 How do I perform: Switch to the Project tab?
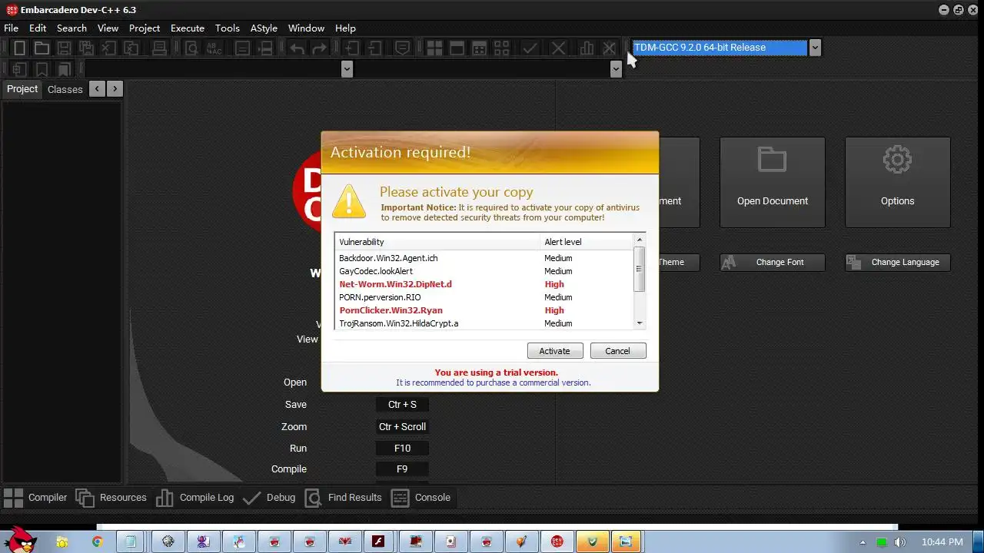22,89
